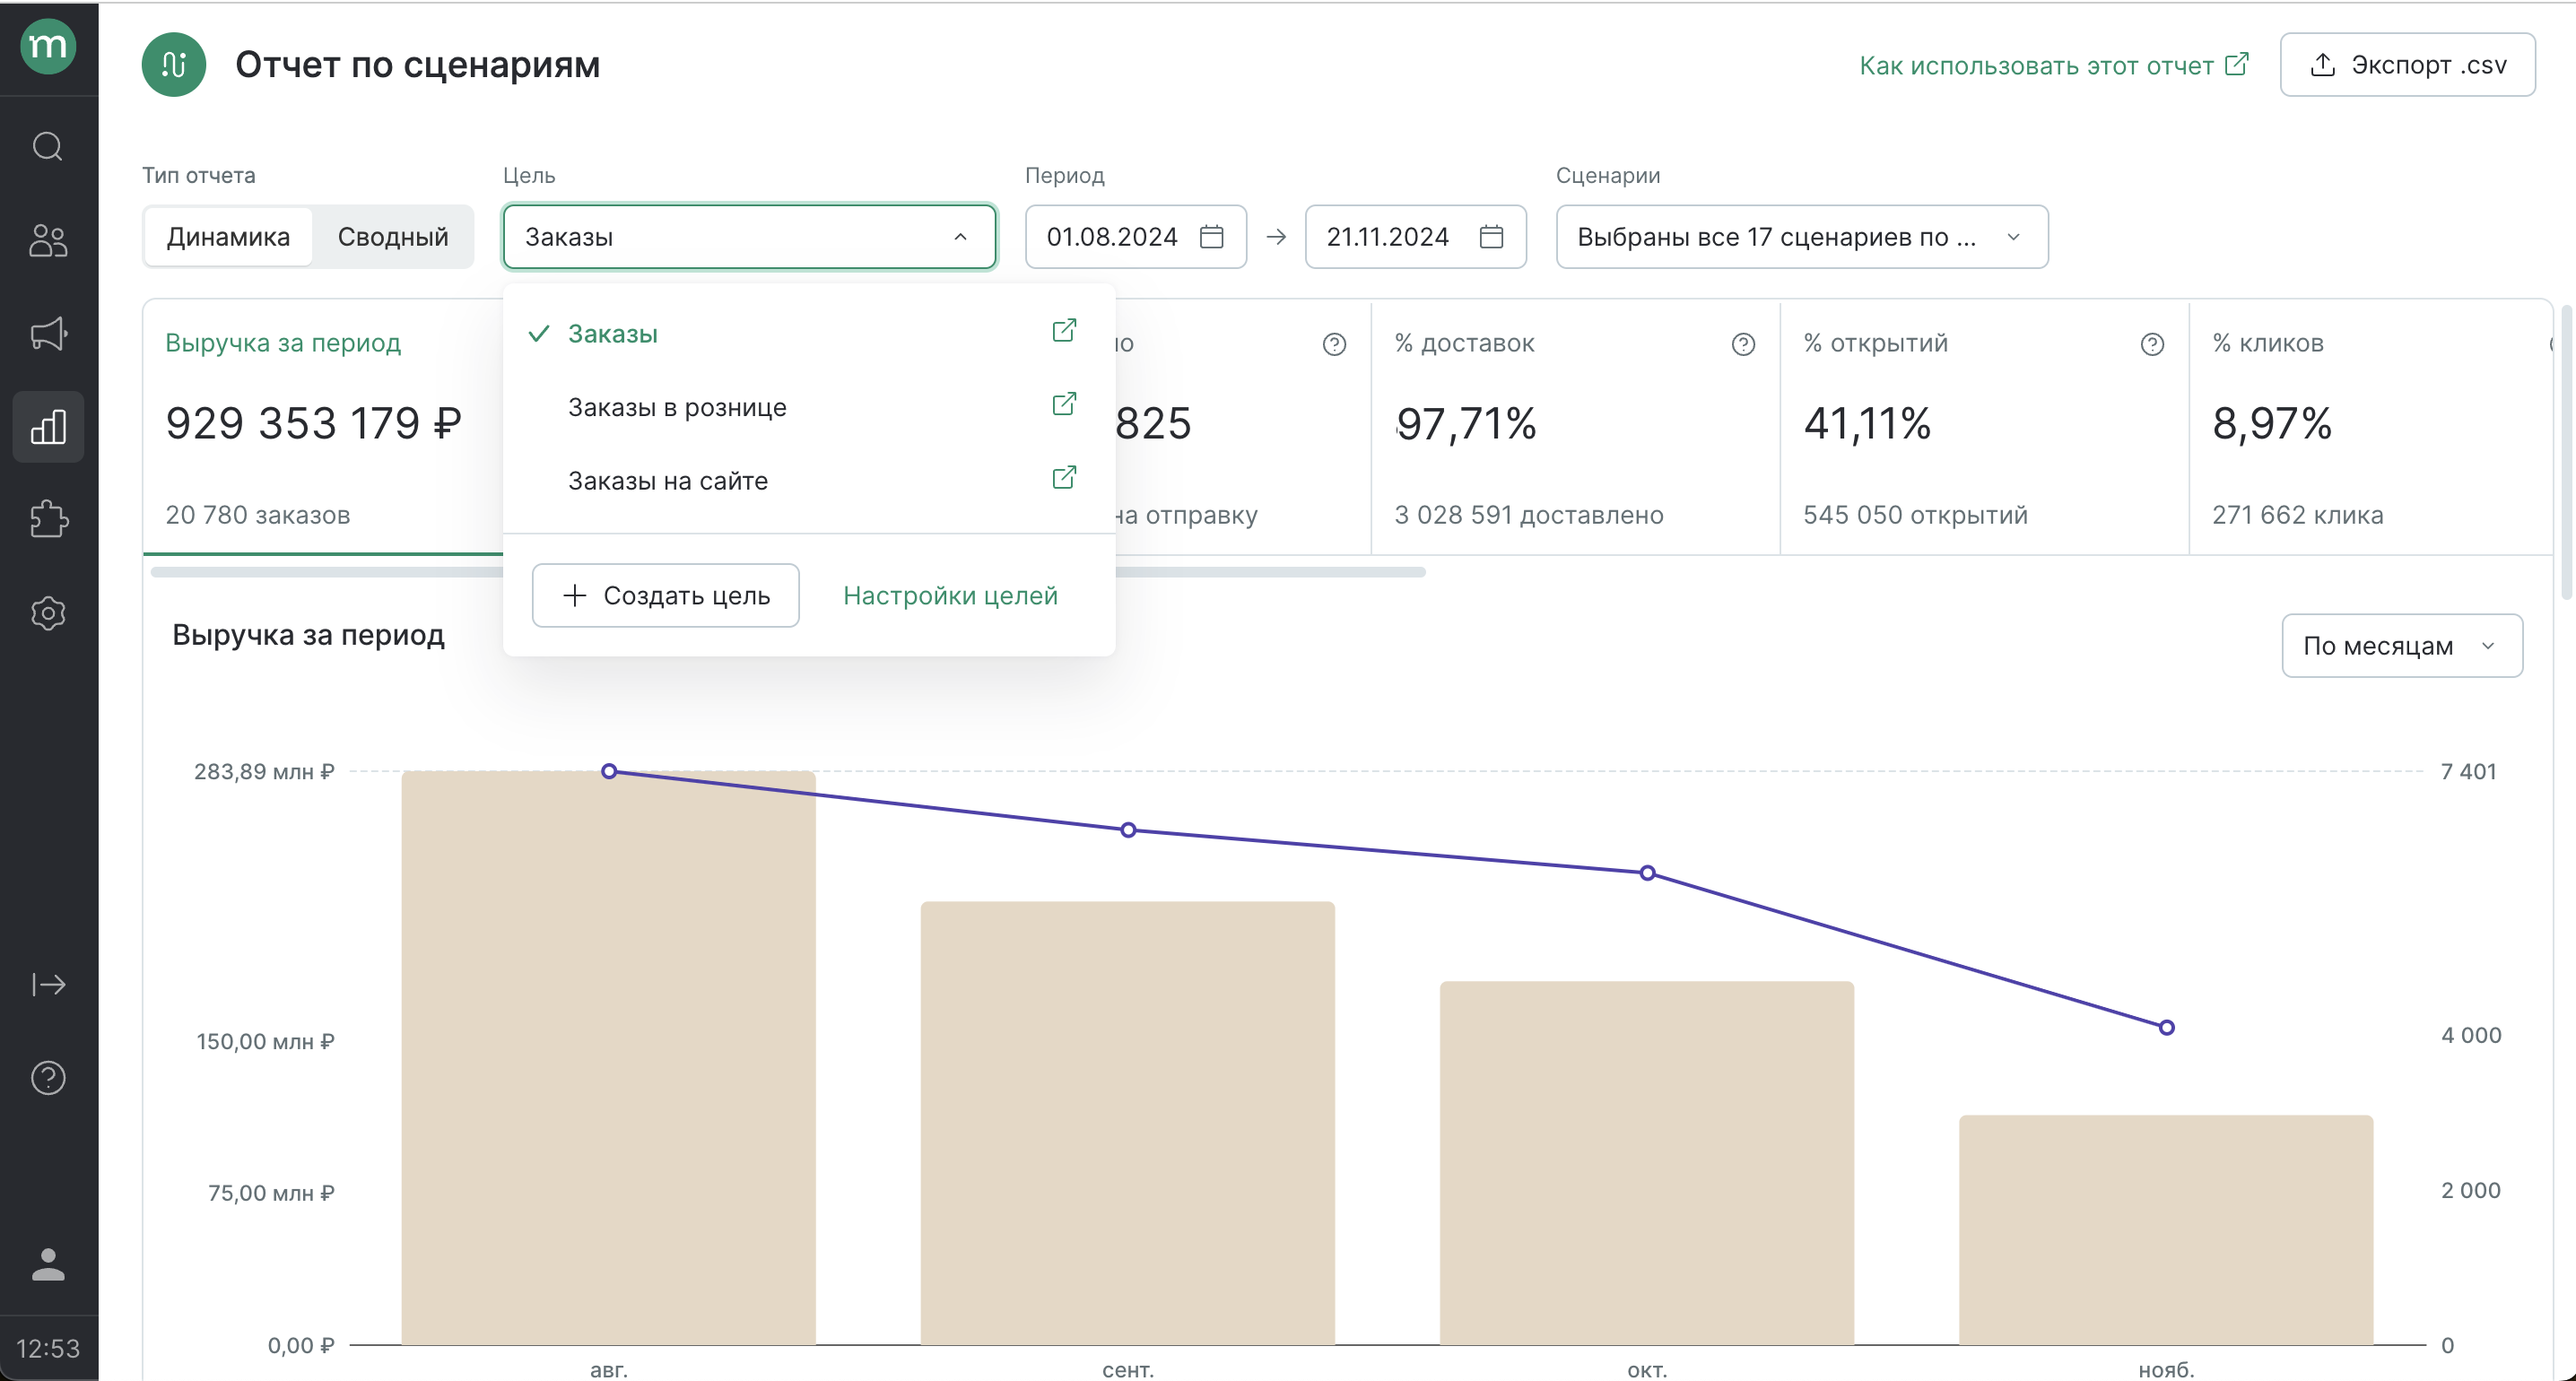Select the % доставок metric card
Screen dimensions: 2576x1381
(x=1576, y=428)
